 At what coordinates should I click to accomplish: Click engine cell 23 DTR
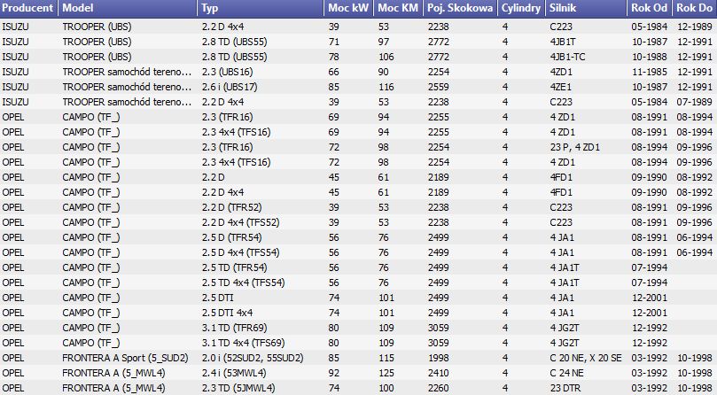coord(565,389)
